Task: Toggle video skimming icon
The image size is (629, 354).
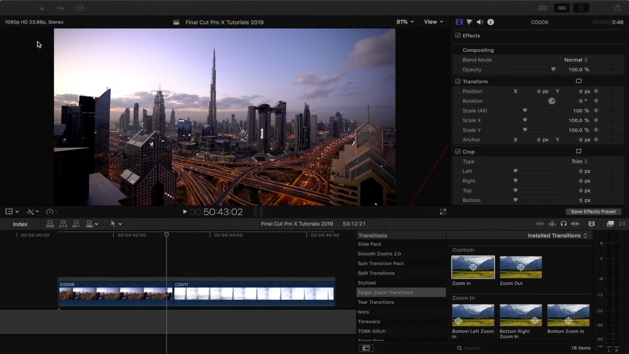Action: tap(540, 224)
